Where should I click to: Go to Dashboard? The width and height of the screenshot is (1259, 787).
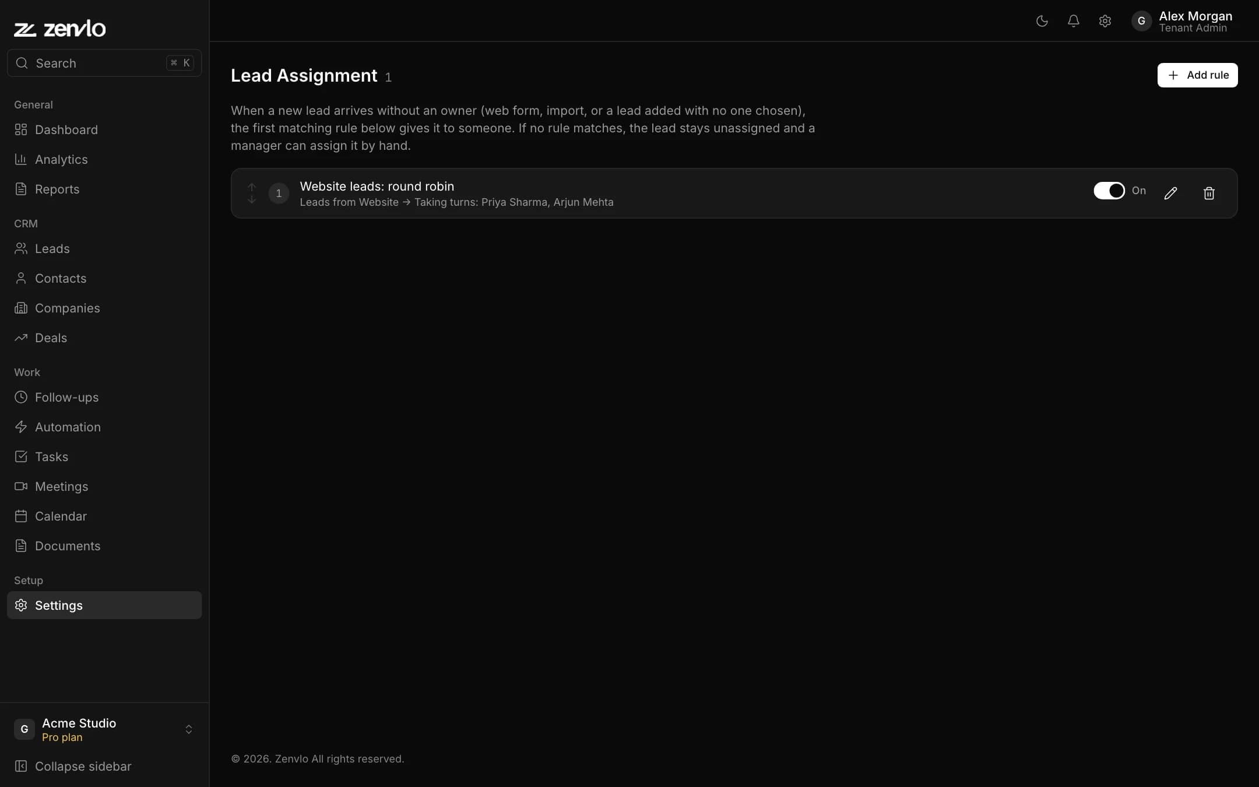click(104, 129)
